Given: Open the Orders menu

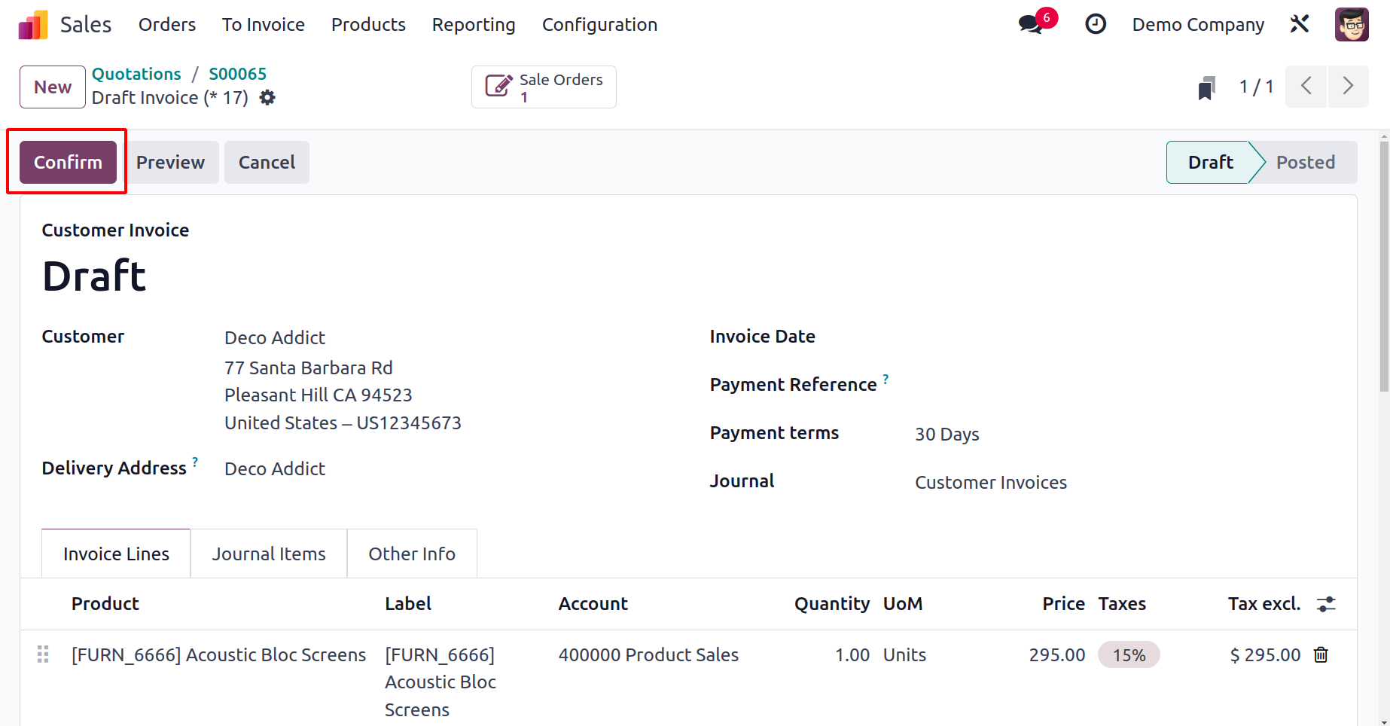Looking at the screenshot, I should 167,25.
